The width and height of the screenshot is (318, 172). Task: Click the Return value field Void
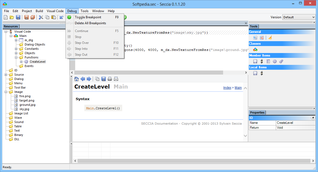click(296, 128)
